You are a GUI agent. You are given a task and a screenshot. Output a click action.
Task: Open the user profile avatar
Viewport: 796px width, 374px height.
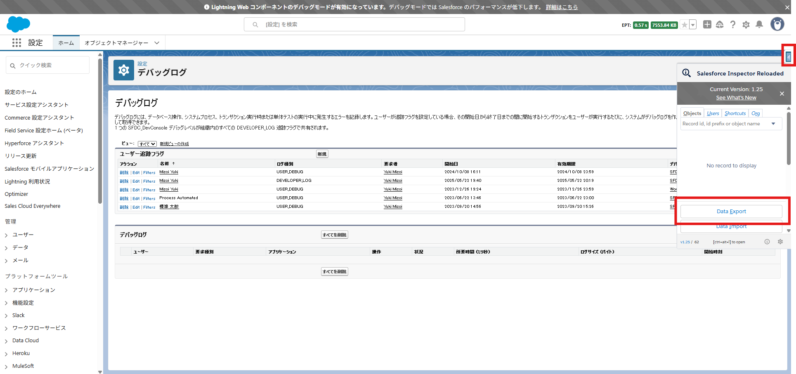click(x=777, y=24)
